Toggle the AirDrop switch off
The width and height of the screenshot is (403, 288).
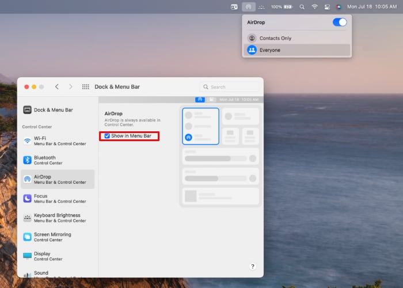(340, 22)
